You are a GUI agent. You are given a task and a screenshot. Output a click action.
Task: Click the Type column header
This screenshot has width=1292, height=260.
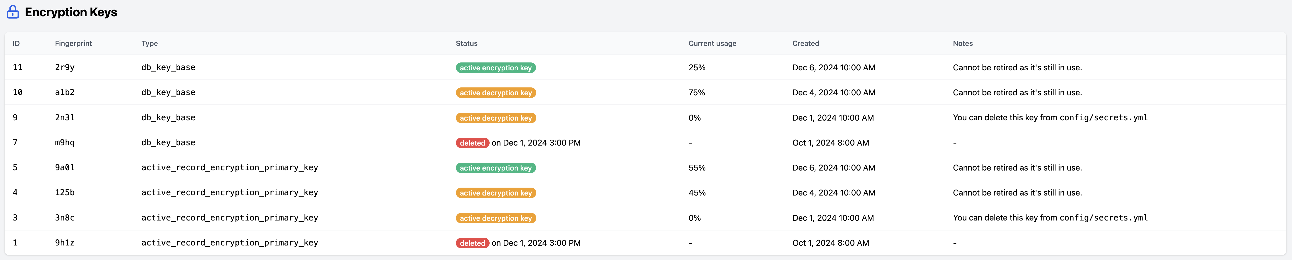pyautogui.click(x=150, y=44)
